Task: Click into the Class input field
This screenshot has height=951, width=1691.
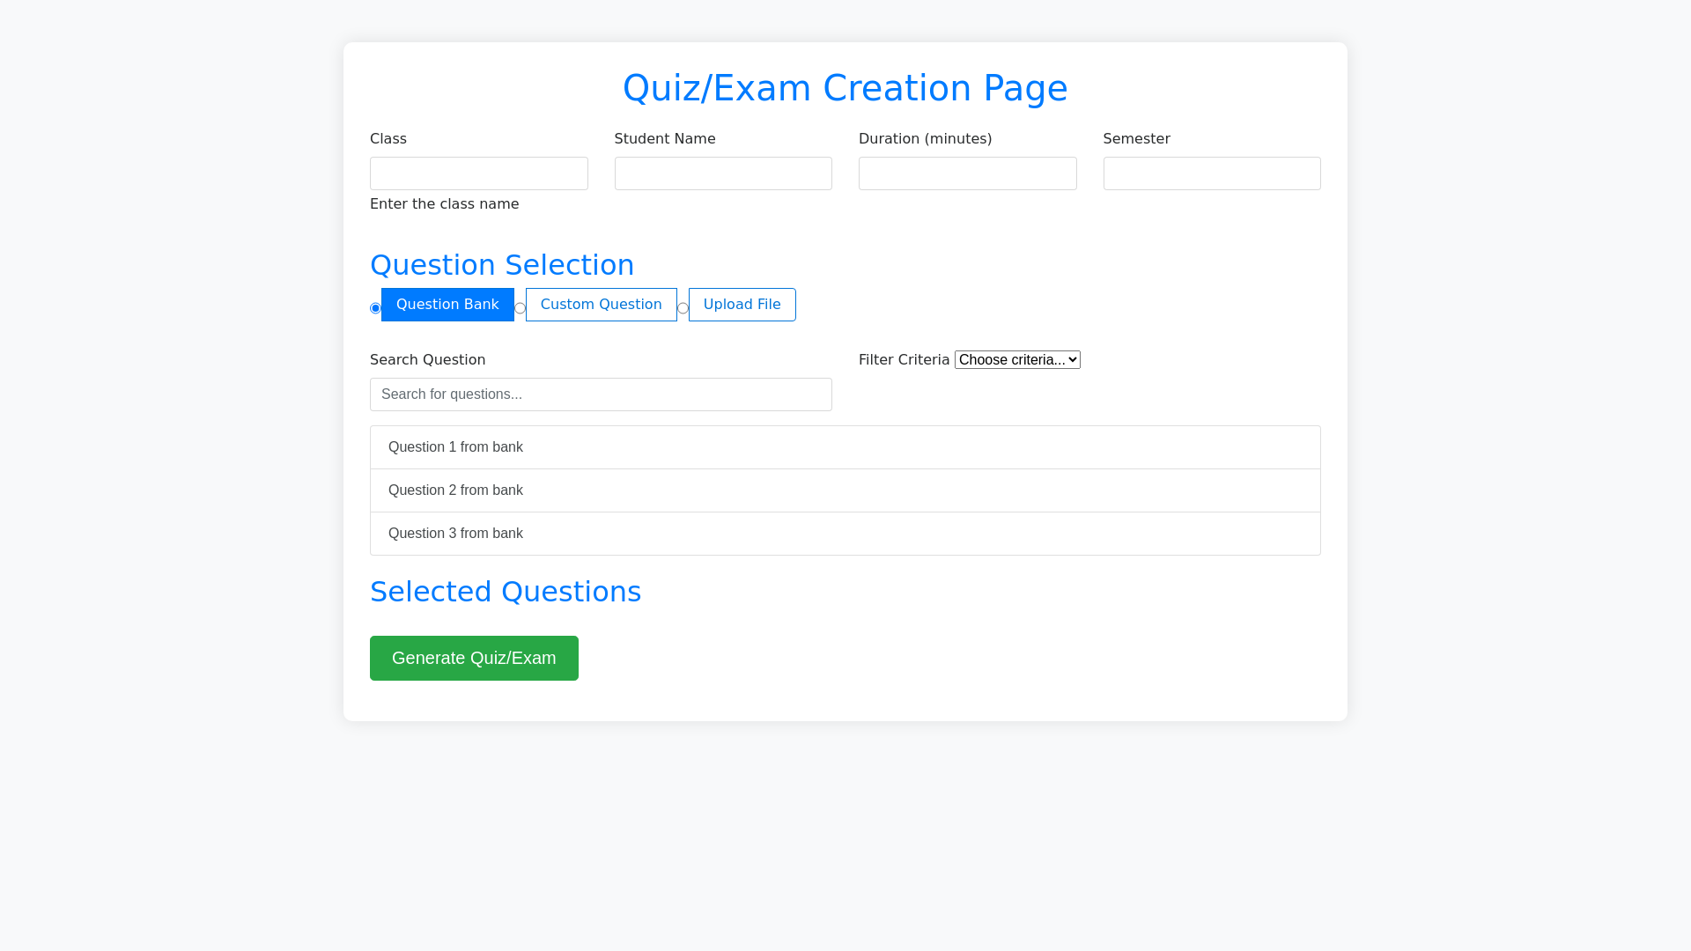Action: pyautogui.click(x=478, y=173)
